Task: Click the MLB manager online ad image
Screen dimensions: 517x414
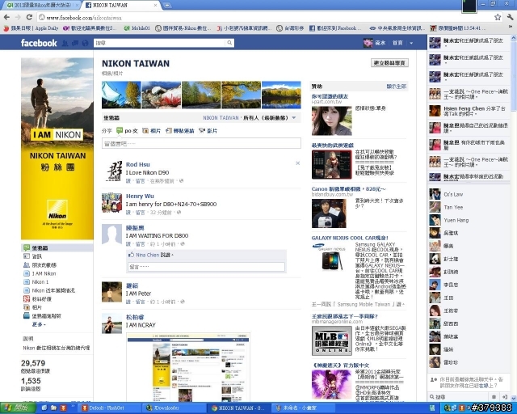Action: pos(332,340)
